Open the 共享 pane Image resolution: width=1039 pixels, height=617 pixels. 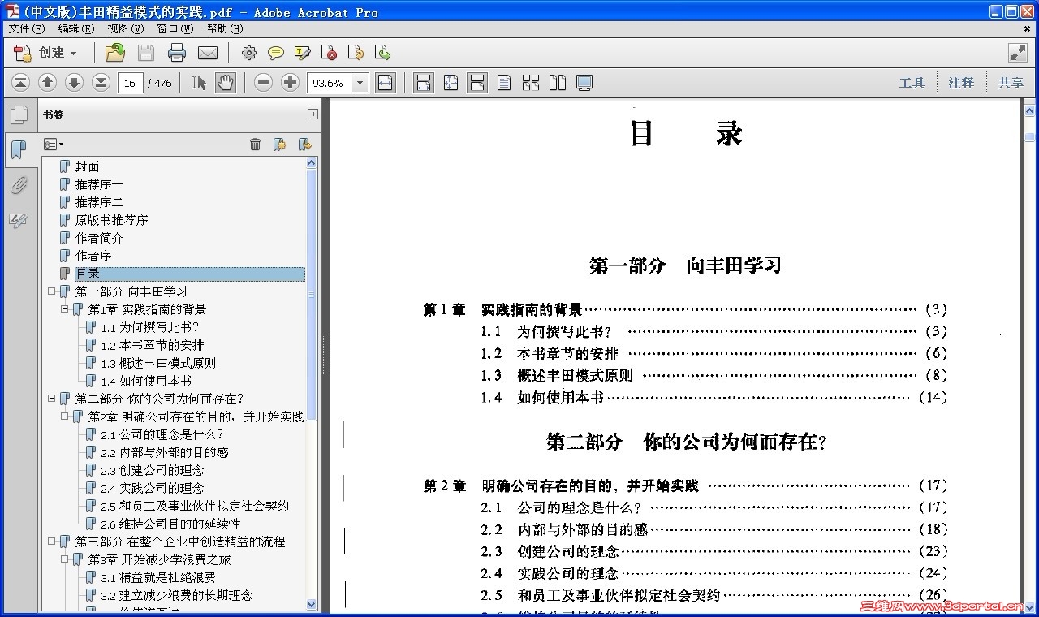[1011, 83]
